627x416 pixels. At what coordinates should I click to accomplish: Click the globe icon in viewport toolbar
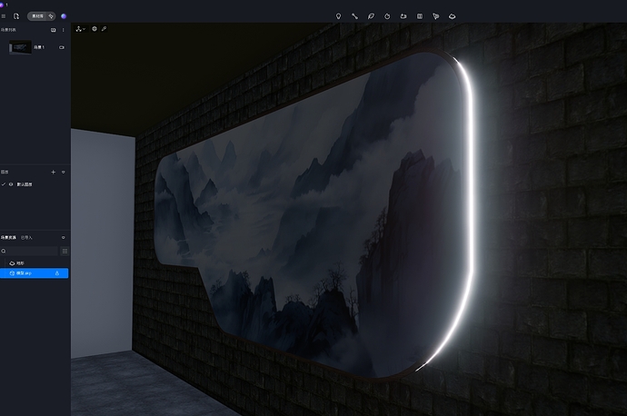click(95, 29)
